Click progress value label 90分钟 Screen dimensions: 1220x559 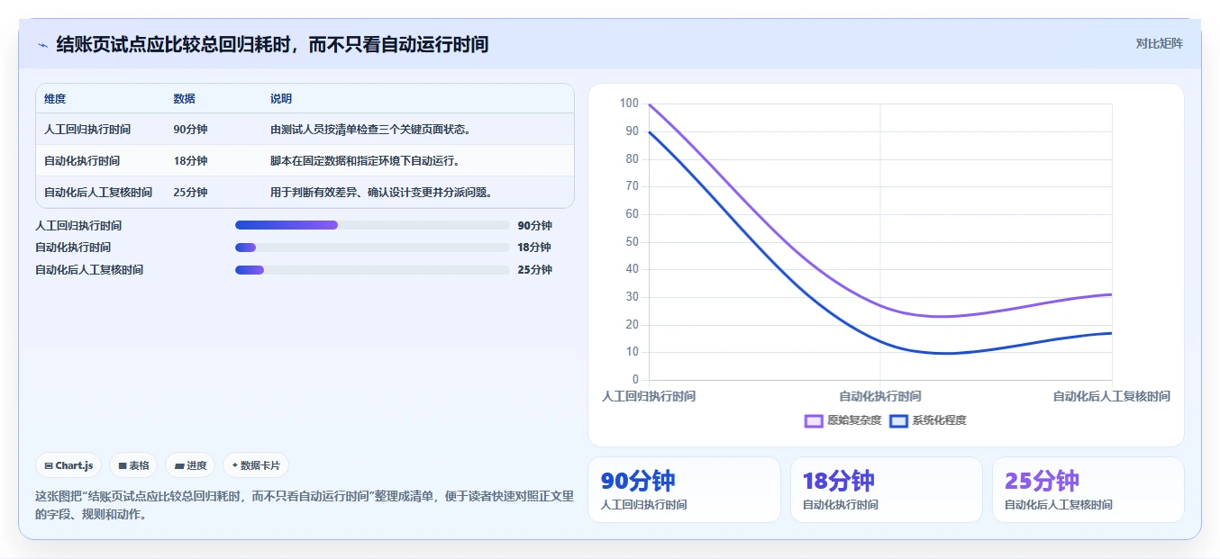tap(535, 226)
